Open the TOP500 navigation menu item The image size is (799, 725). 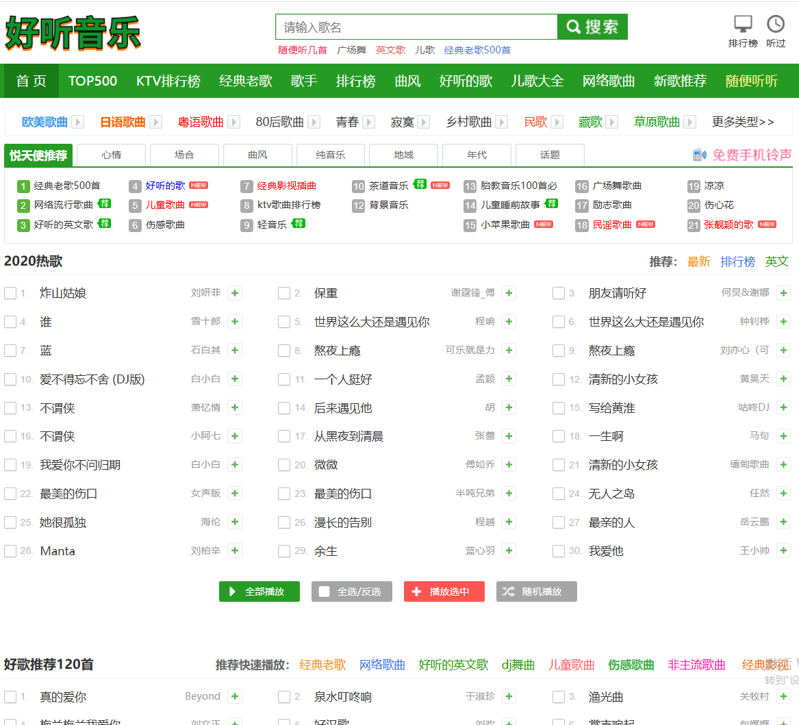point(92,81)
